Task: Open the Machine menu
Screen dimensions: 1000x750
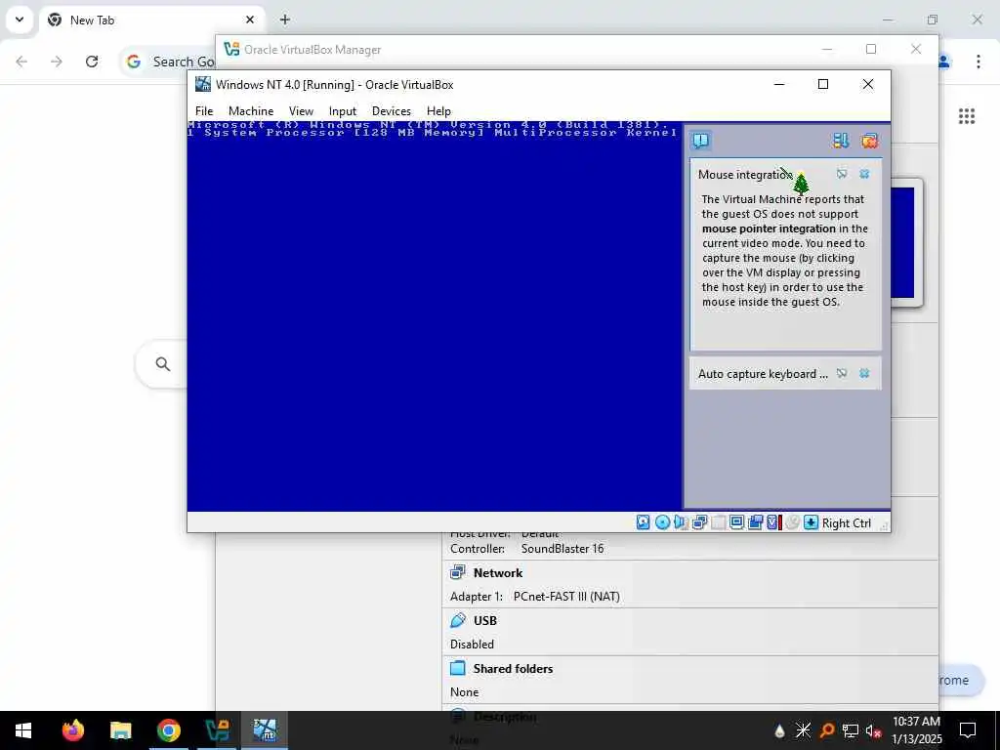Action: pyautogui.click(x=251, y=111)
